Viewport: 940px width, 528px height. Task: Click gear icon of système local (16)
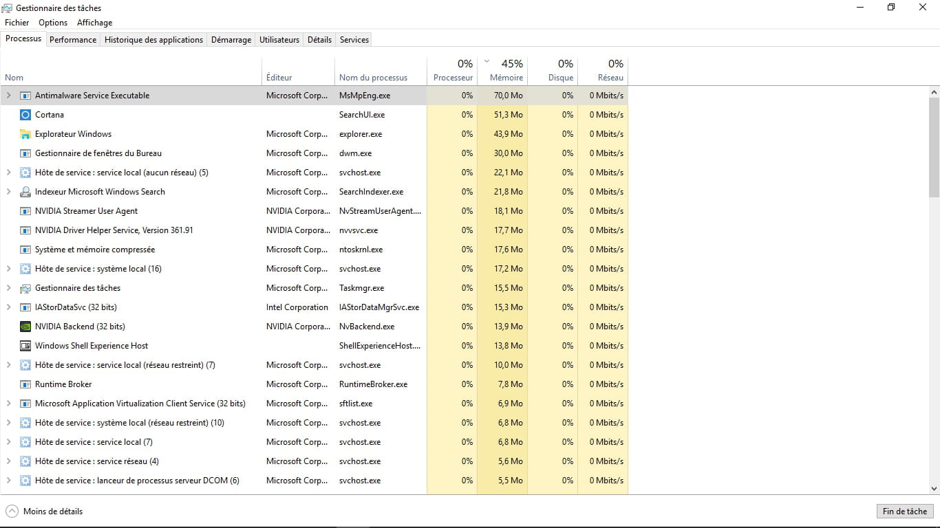pos(25,269)
